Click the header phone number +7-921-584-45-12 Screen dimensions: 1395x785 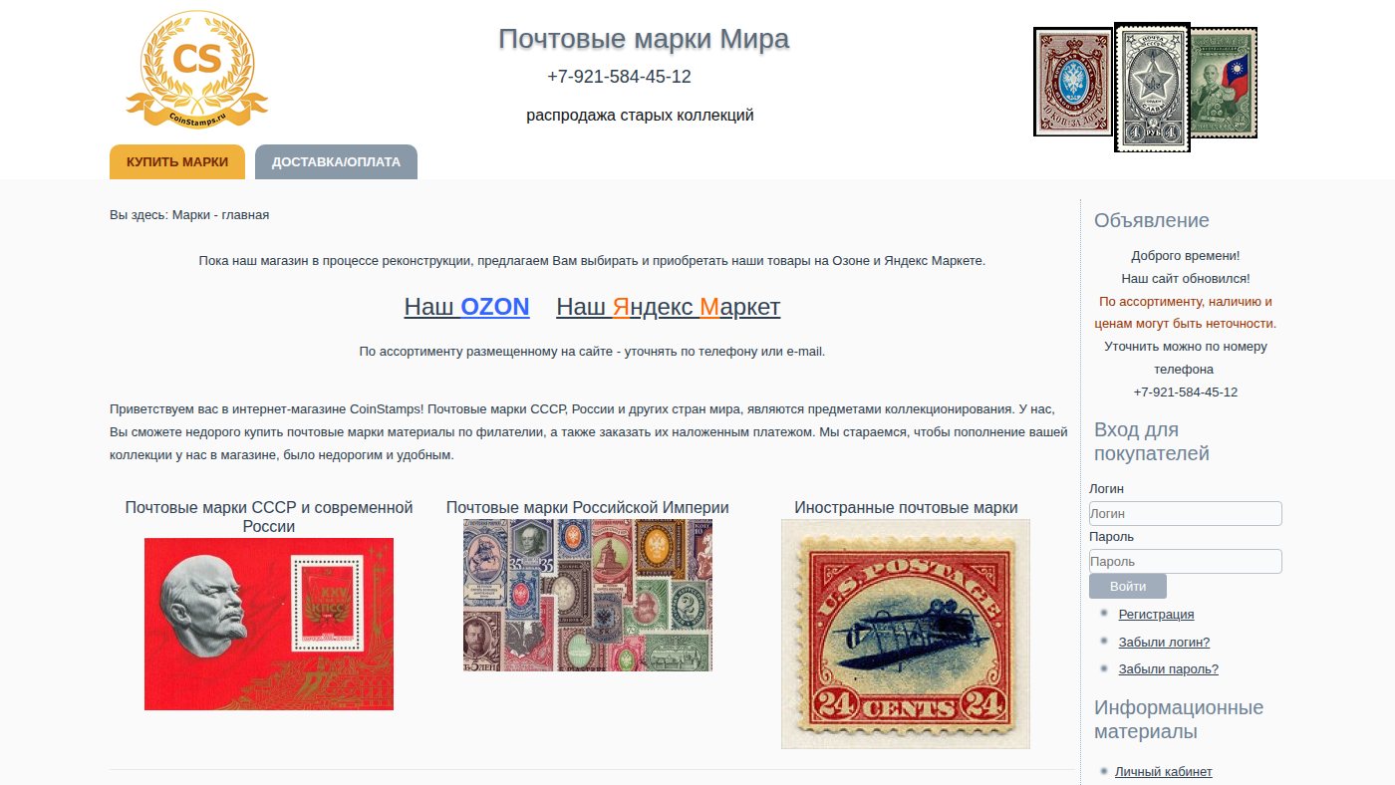(x=619, y=77)
